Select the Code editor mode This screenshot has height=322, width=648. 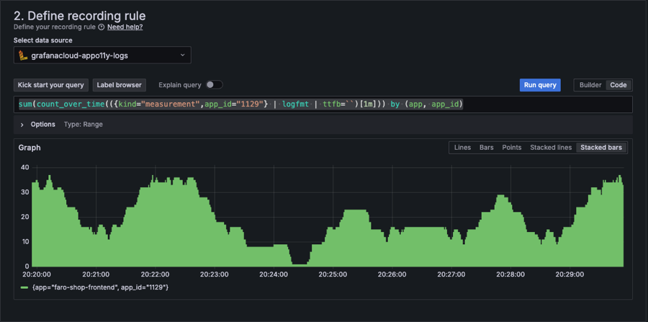coord(618,85)
